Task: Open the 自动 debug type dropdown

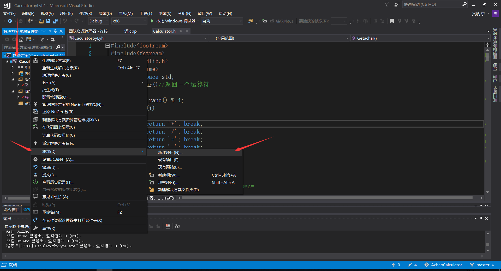Action: 222,21
